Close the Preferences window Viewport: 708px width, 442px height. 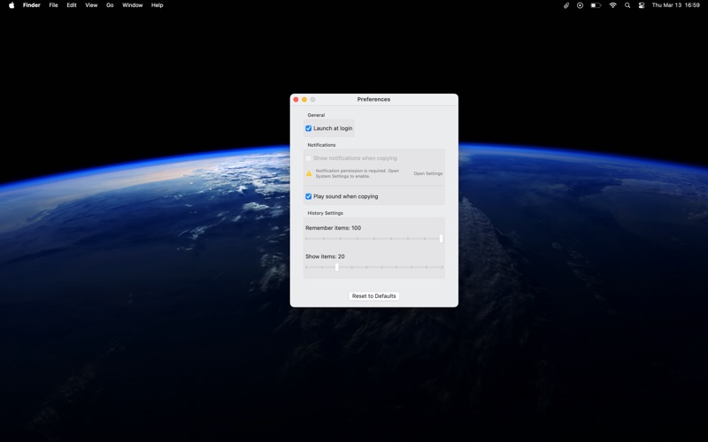pos(296,100)
